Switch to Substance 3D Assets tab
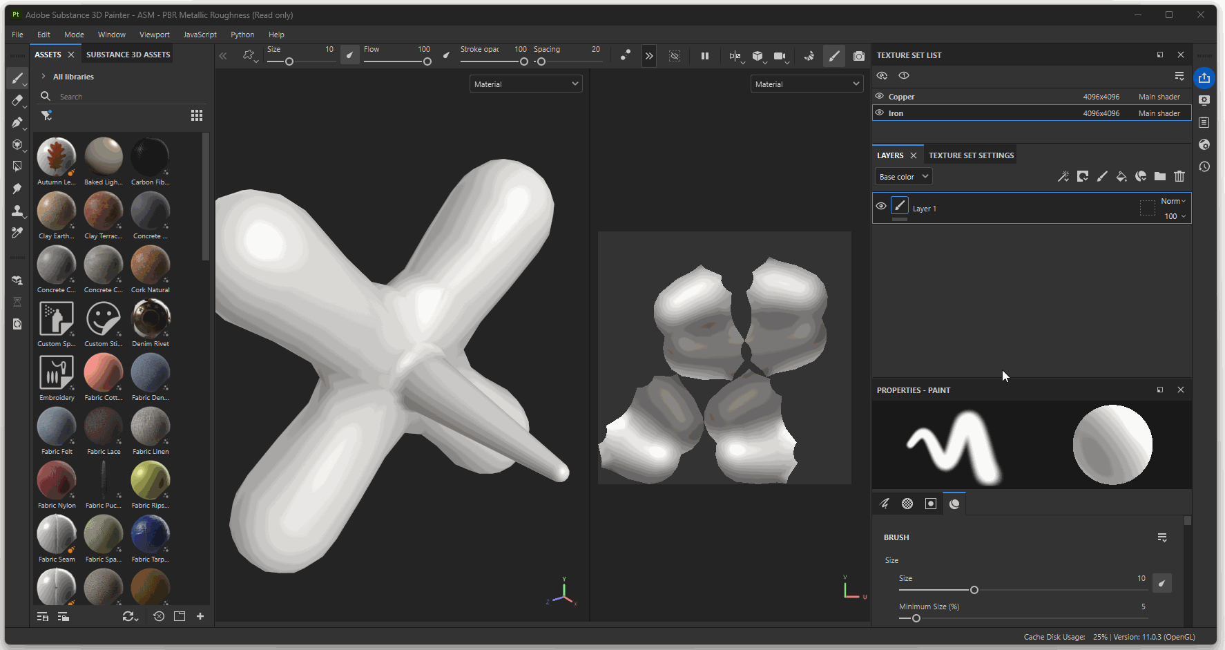Viewport: 1225px width, 650px height. click(128, 55)
